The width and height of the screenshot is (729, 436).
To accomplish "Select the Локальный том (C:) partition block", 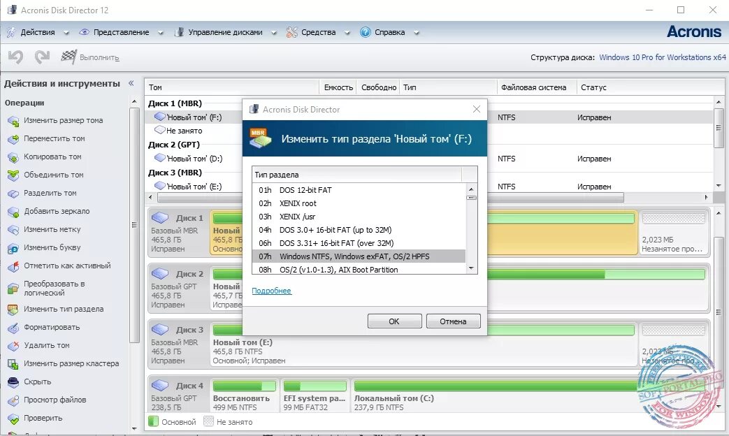I will pos(530,395).
